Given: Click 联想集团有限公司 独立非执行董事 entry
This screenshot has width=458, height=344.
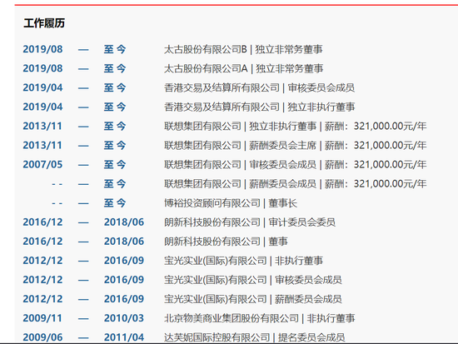Looking at the screenshot, I should (x=295, y=127).
